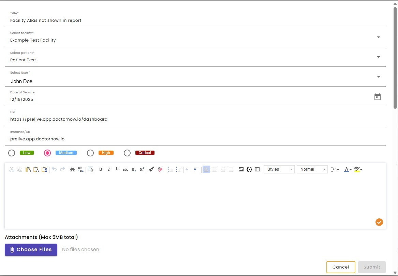398x276 pixels.
Task: Click the Replace icon
Action: pyautogui.click(x=80, y=169)
